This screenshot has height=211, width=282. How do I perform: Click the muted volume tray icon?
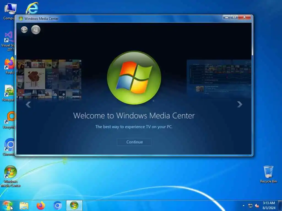pos(257,206)
